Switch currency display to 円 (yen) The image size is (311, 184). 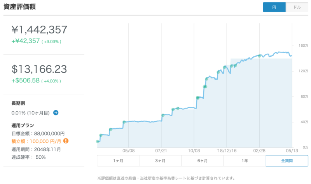coord(274,7)
